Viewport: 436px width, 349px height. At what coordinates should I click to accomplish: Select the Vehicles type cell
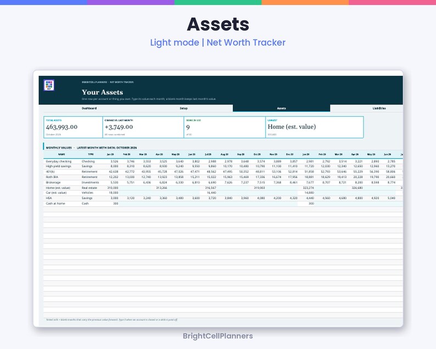point(87,192)
